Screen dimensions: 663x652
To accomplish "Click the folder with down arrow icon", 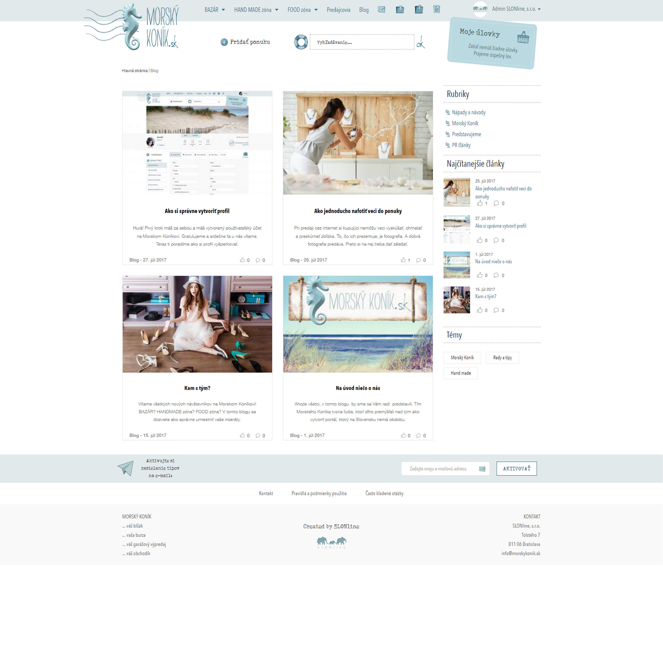I will point(400,10).
